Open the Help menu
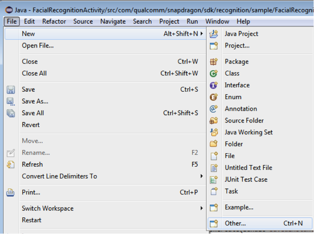This screenshot has width=314, height=234. [x=243, y=21]
